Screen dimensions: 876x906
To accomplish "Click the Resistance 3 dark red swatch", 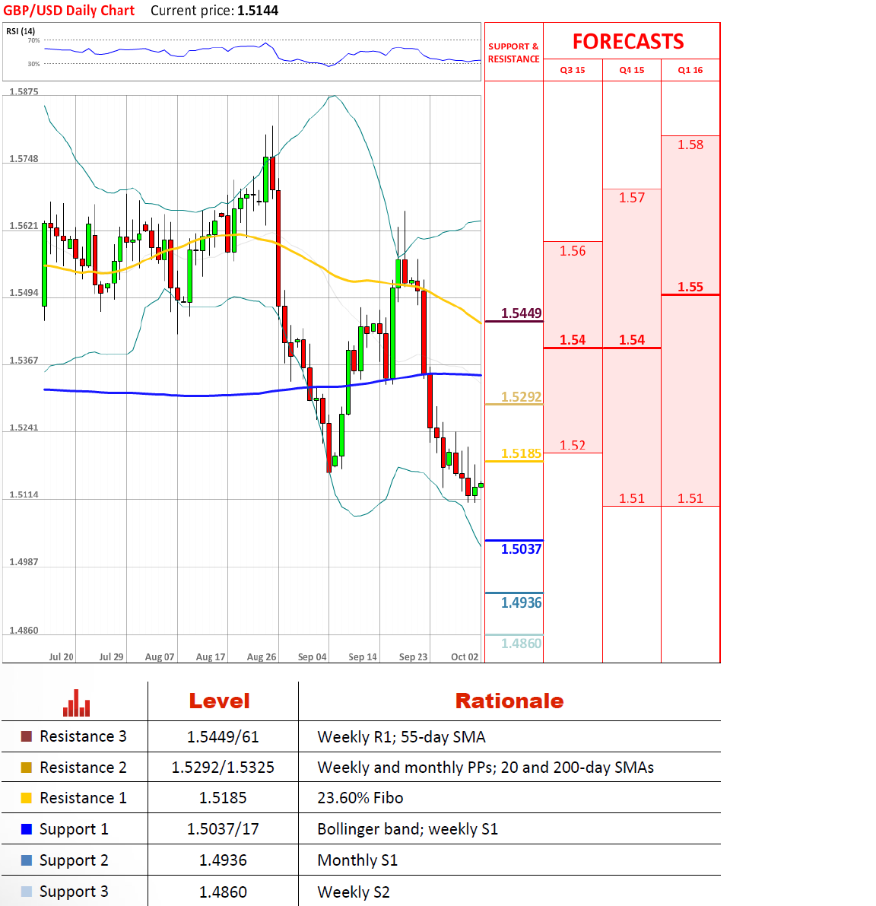I will point(26,736).
